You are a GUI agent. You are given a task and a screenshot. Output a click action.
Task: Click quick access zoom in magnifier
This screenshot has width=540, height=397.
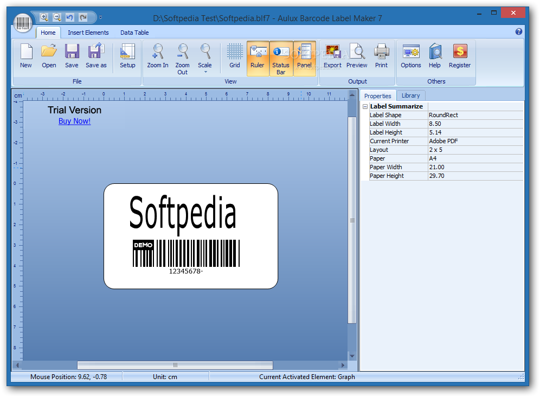click(x=44, y=17)
